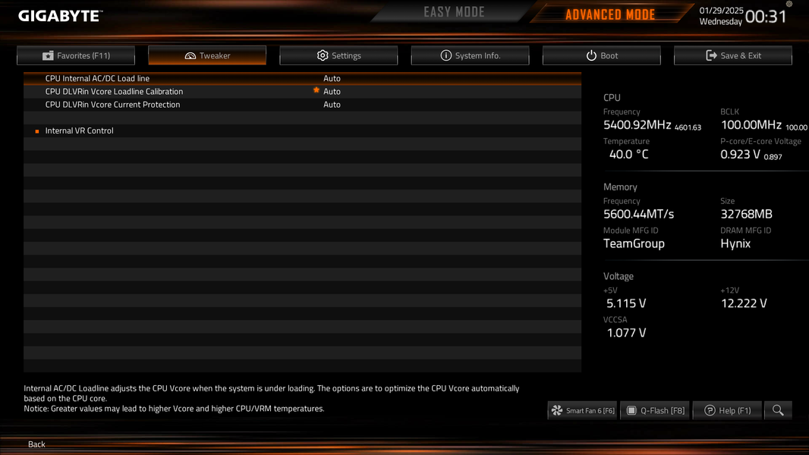Click the small gear icon near the clock
Screen dimensions: 809x455
coord(789,4)
